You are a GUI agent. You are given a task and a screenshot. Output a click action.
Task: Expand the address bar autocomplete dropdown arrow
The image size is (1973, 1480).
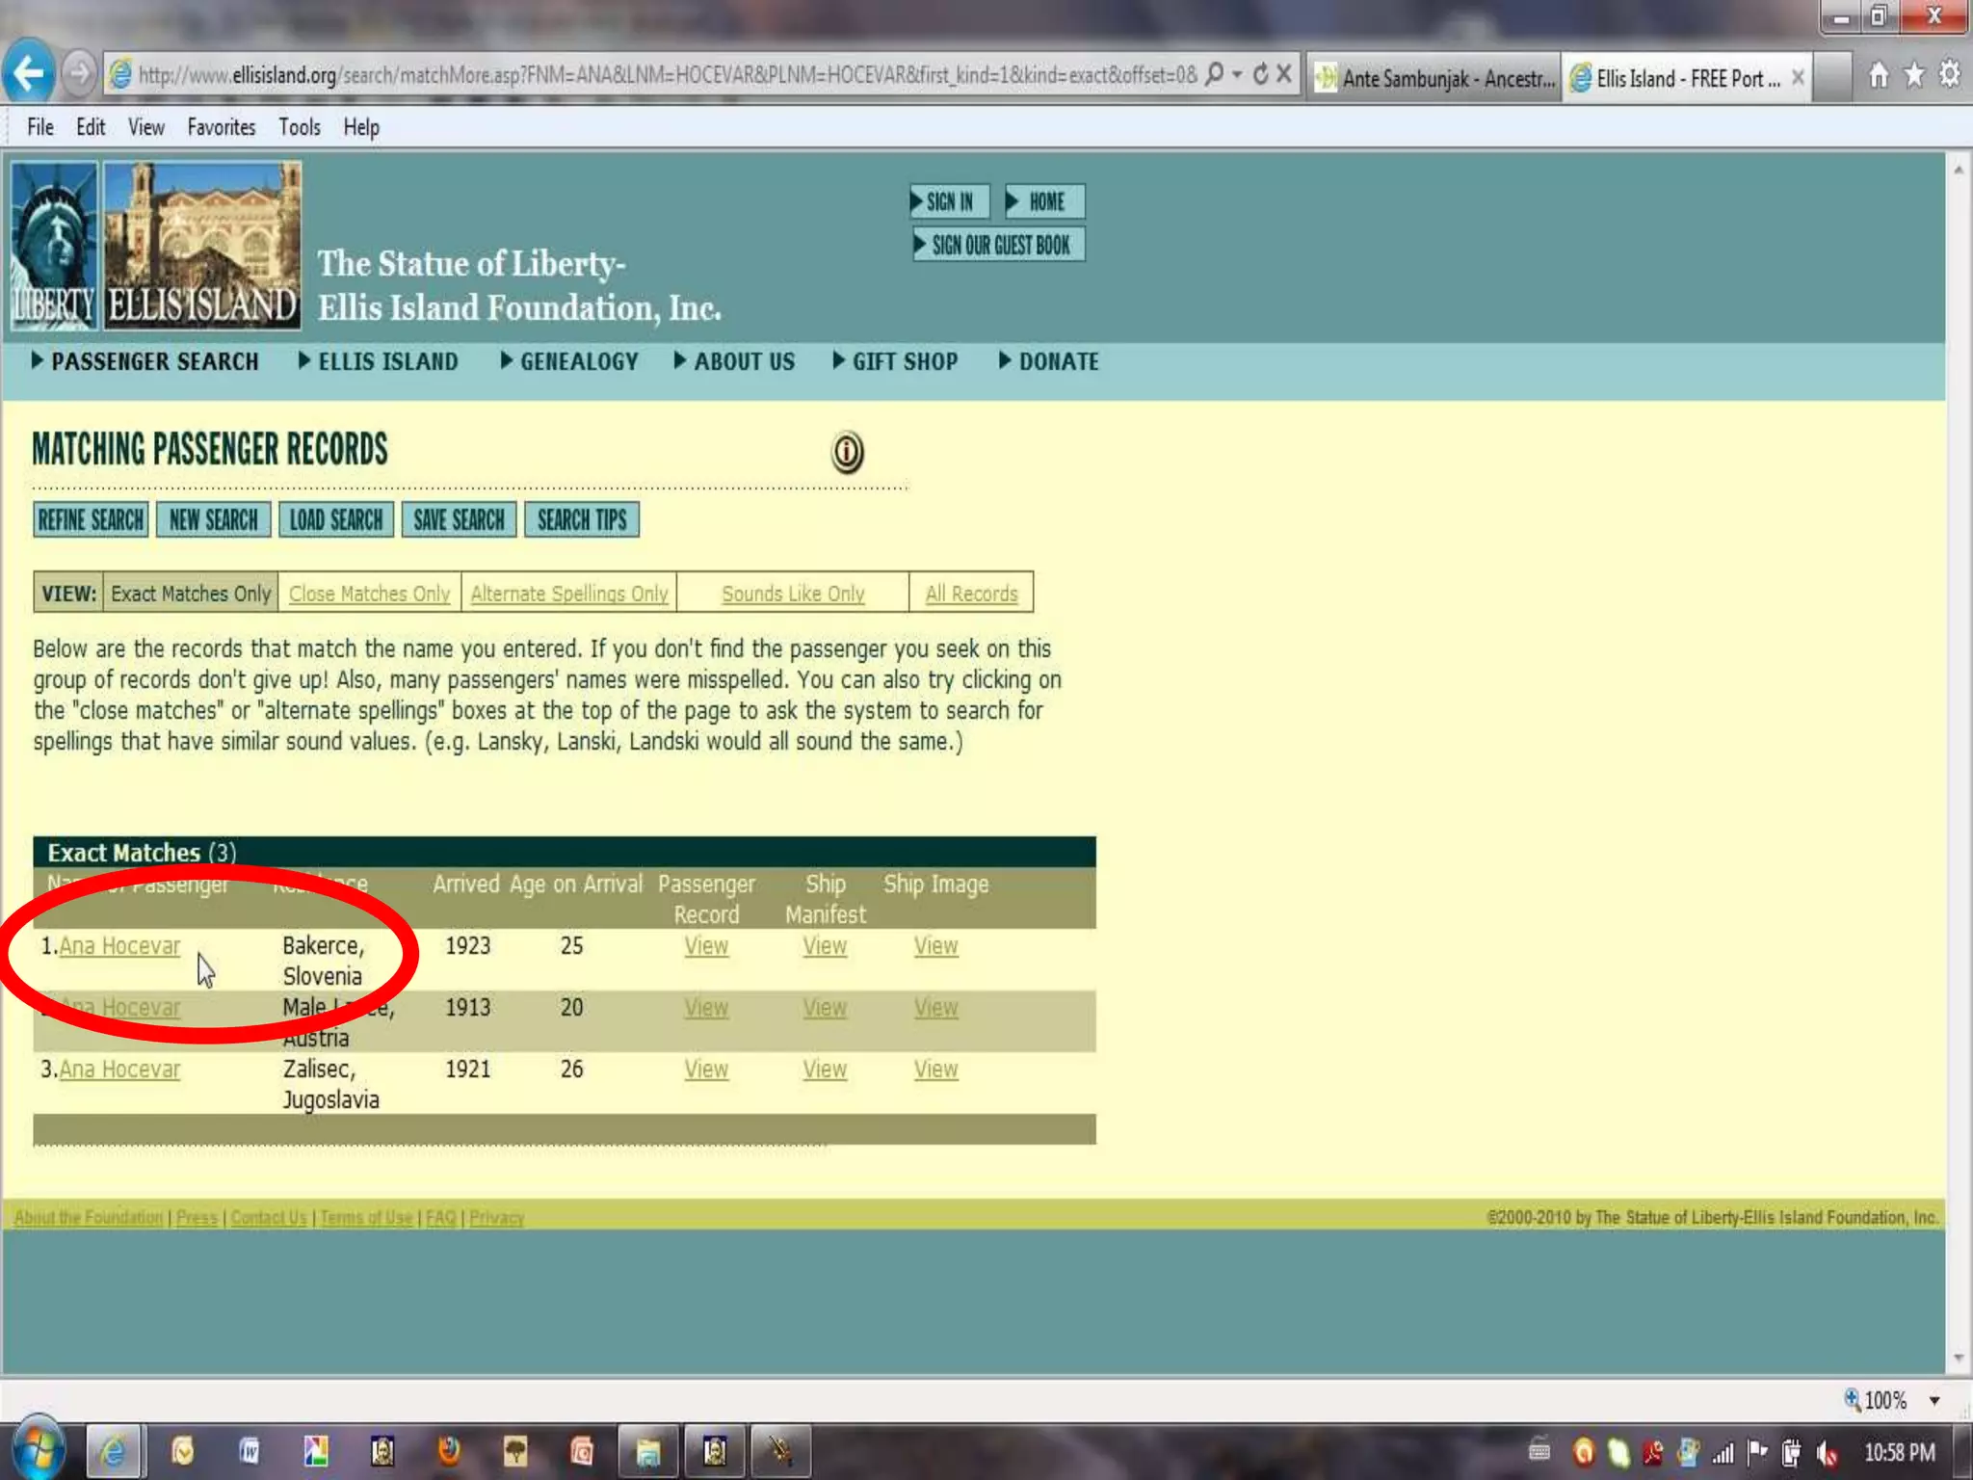[1237, 74]
